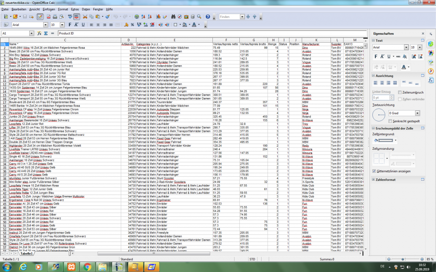Enable the Zeilenumbruch checkbox

(x=400, y=93)
